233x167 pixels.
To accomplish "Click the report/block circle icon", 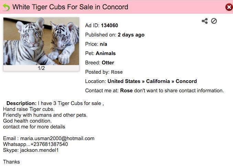I will tap(214, 21).
